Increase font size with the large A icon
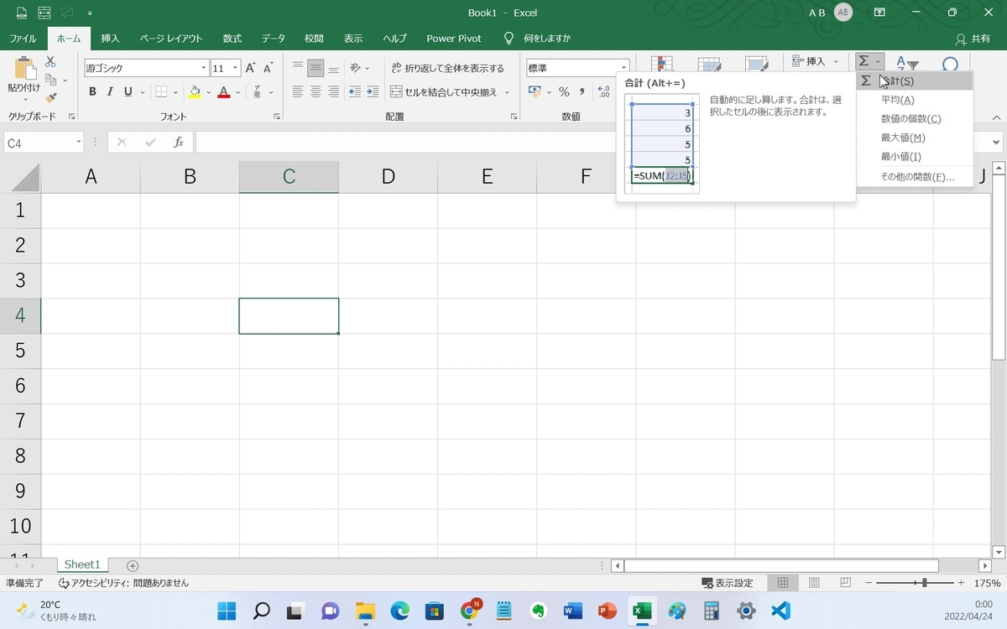The width and height of the screenshot is (1007, 629). pos(251,68)
